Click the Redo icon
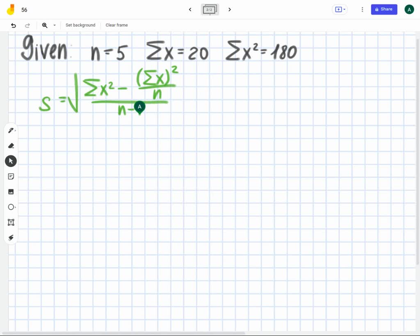Screen dimensions: 420x336 (27, 25)
